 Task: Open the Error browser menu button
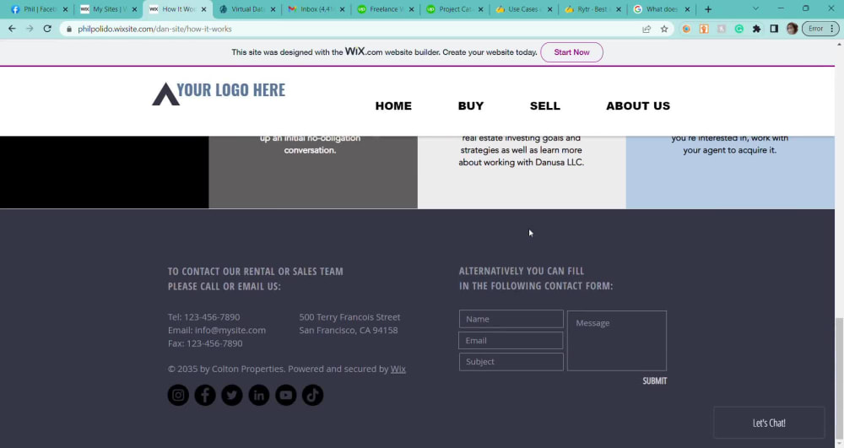[x=820, y=29]
